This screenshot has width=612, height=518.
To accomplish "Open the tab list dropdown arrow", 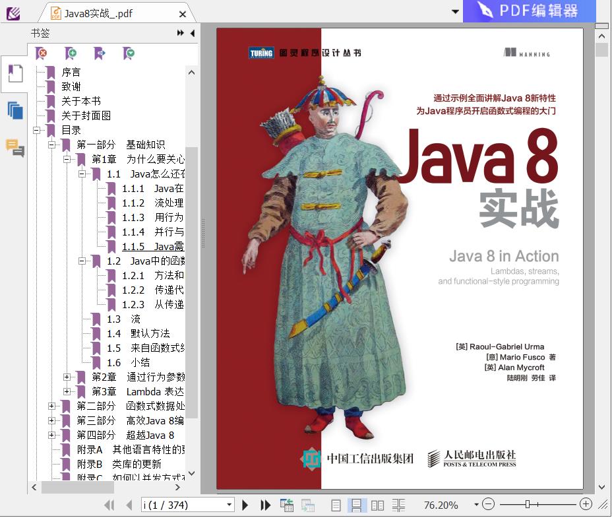I will coord(455,12).
